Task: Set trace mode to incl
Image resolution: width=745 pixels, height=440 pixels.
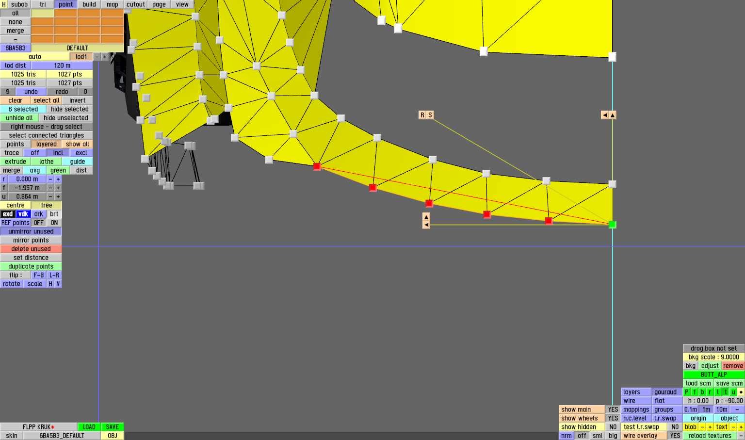Action: click(58, 153)
